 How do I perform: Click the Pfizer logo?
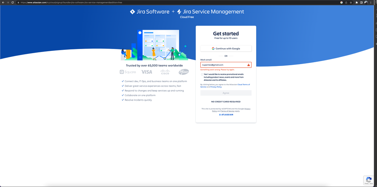(x=184, y=72)
